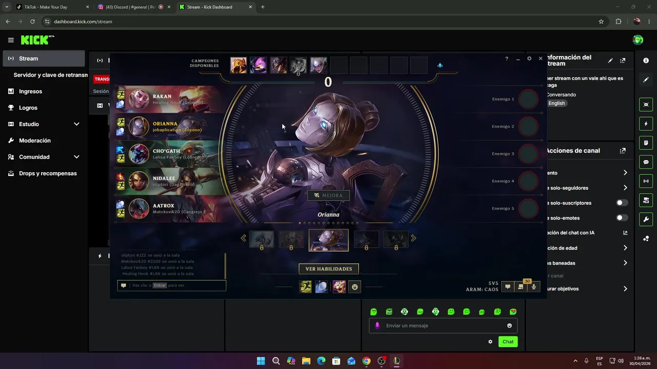This screenshot has height=369, width=657.
Task: Open Ingresos in the sidebar
Action: click(44, 91)
